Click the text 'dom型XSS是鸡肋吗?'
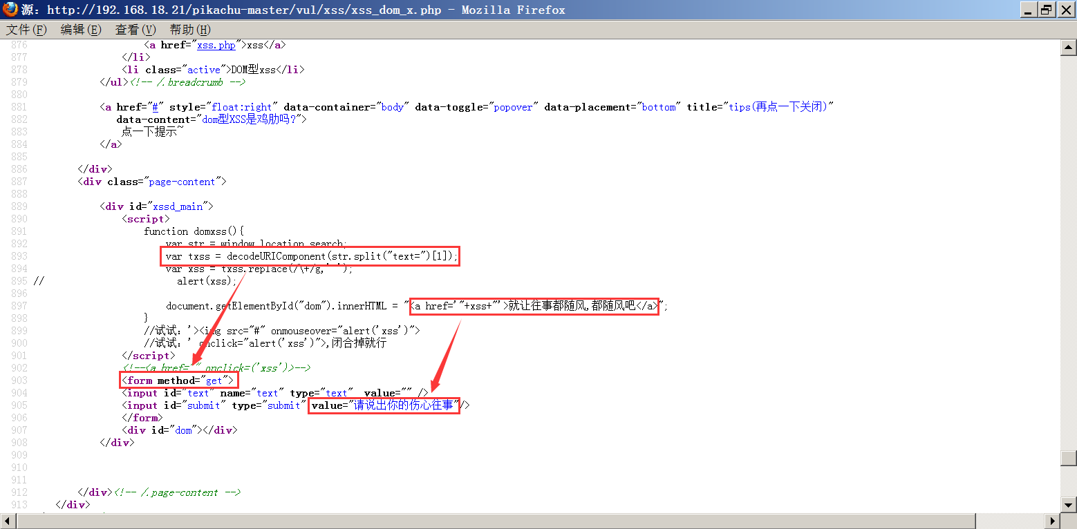Viewport: 1077px width, 529px height. (250, 119)
